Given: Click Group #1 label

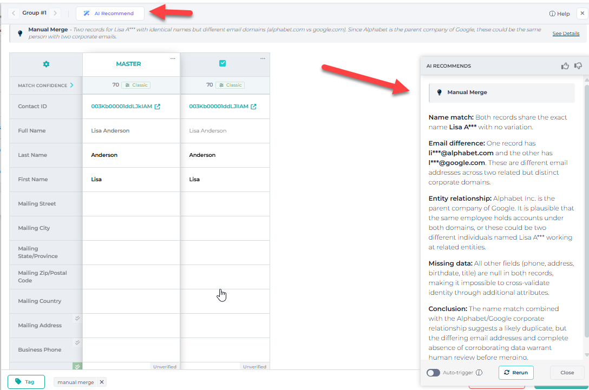Looking at the screenshot, I should (34, 13).
